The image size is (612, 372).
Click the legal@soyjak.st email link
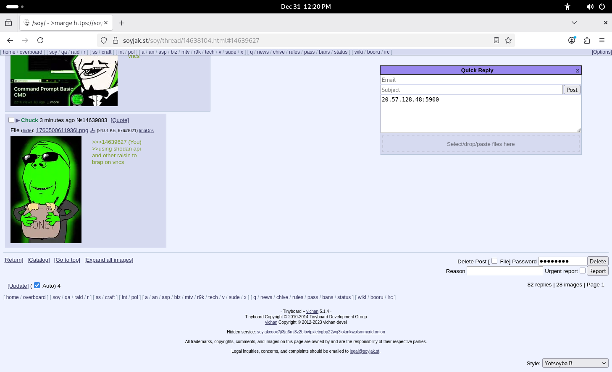pyautogui.click(x=365, y=351)
